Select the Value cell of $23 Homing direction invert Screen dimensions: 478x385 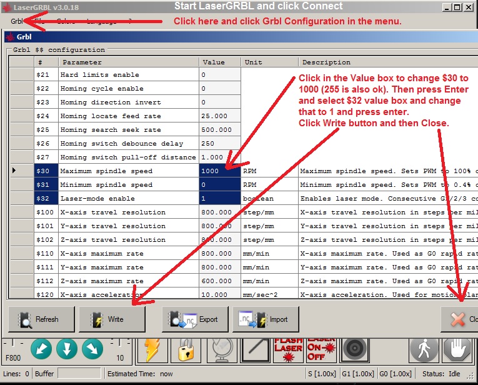coord(220,102)
